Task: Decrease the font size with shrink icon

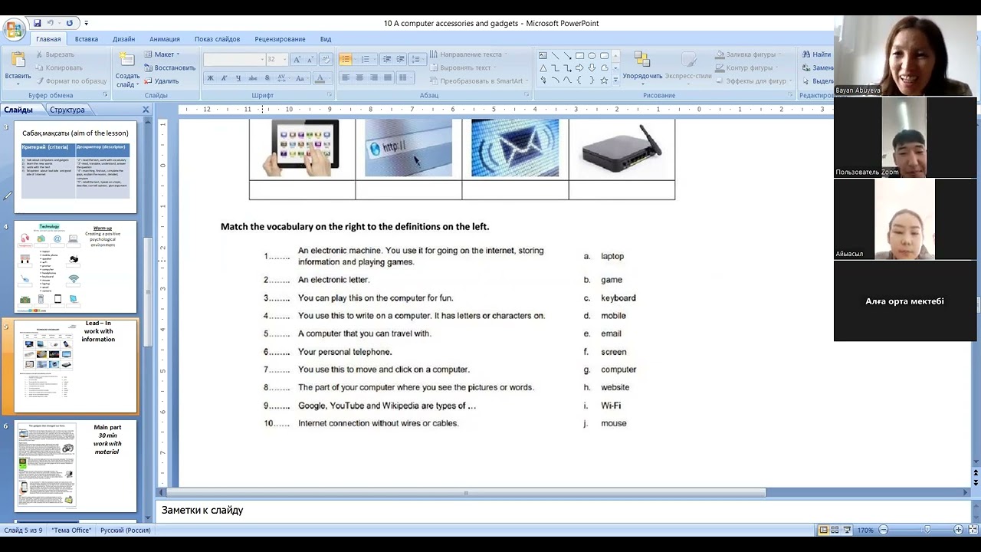Action: click(310, 59)
